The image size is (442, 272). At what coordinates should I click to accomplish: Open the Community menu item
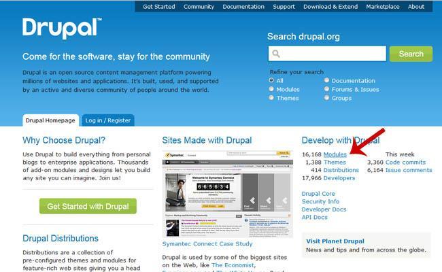point(199,7)
